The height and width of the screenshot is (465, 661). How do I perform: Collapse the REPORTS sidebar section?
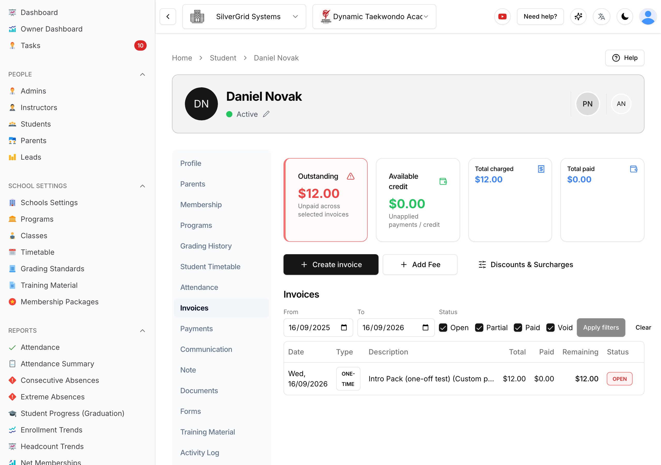click(142, 330)
